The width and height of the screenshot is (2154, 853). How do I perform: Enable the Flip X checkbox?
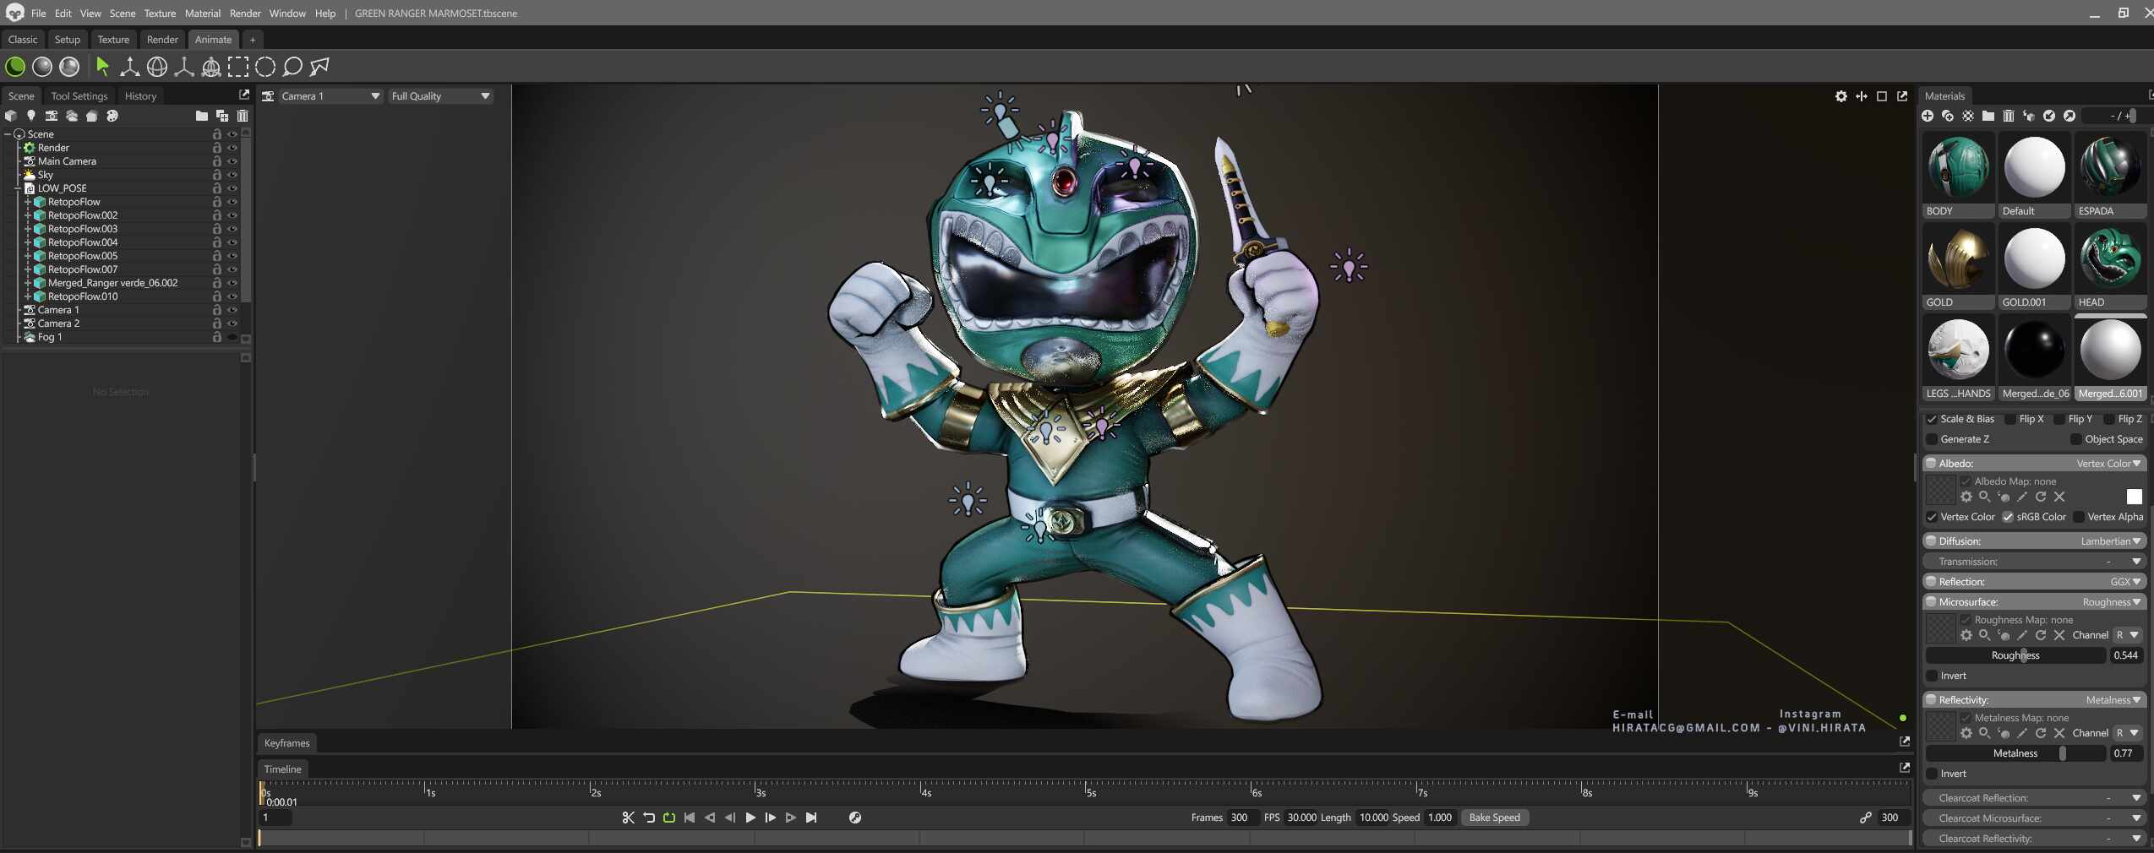(x=2010, y=419)
